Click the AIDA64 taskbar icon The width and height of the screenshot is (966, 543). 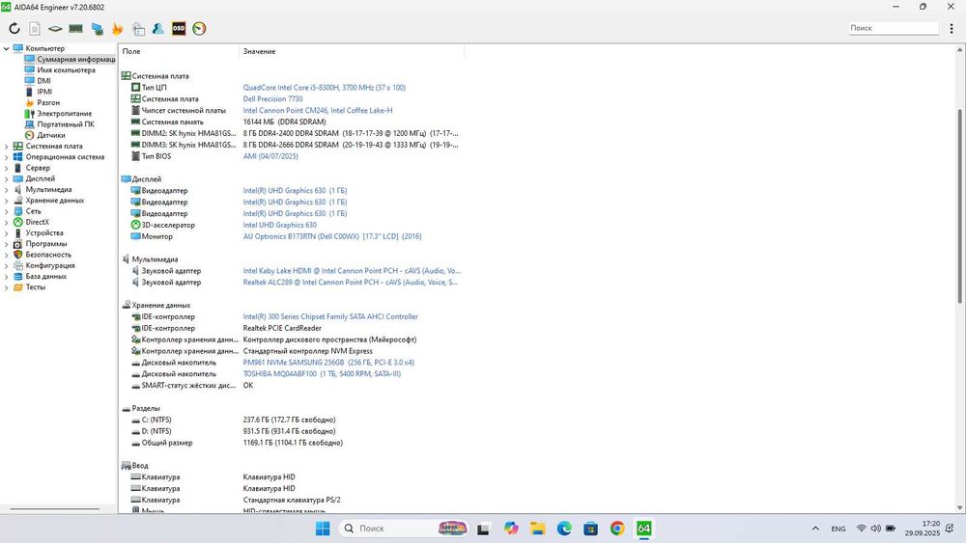[x=643, y=529]
